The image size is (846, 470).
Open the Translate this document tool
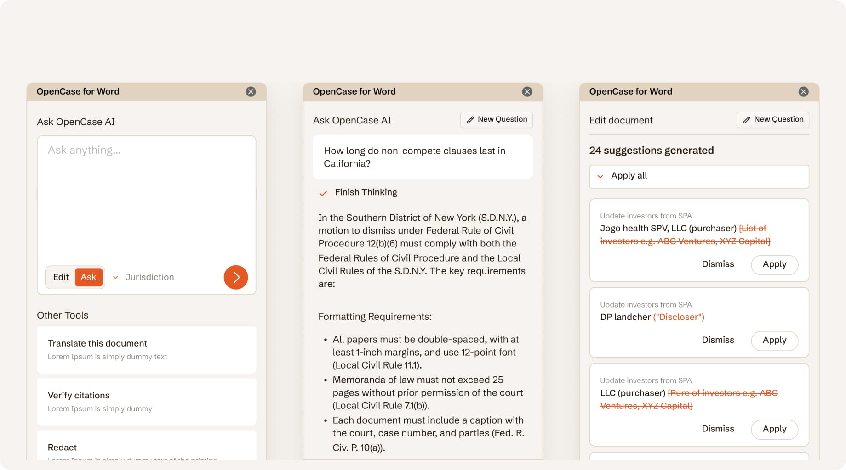pos(146,350)
